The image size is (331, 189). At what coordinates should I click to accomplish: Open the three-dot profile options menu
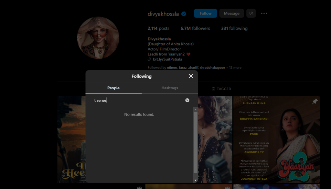coord(264,13)
